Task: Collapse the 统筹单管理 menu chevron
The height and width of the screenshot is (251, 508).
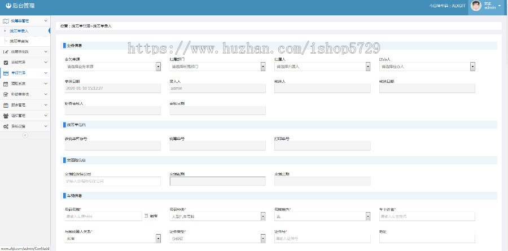Action: pos(46,21)
